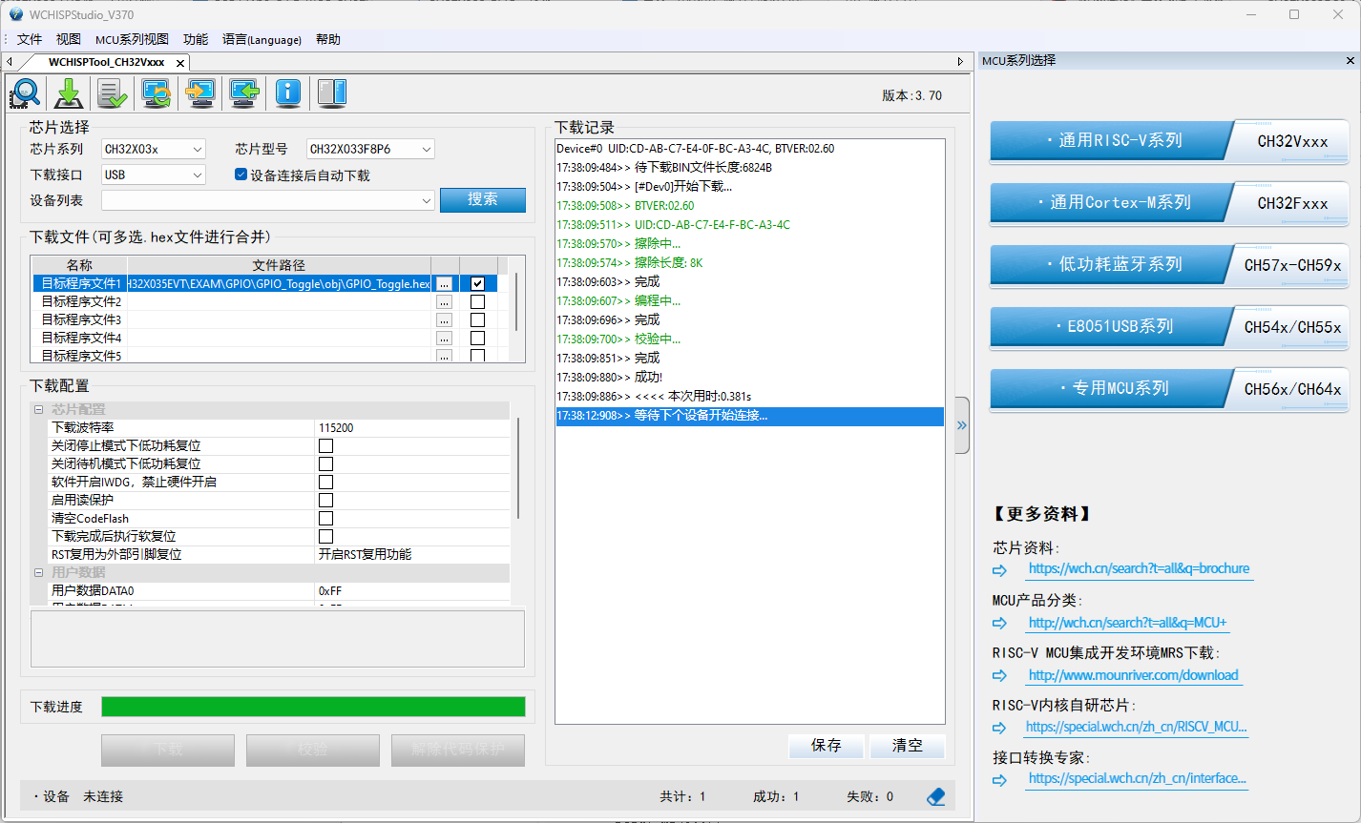
Task: Enable 启用读保护 checkbox
Action: [x=325, y=500]
